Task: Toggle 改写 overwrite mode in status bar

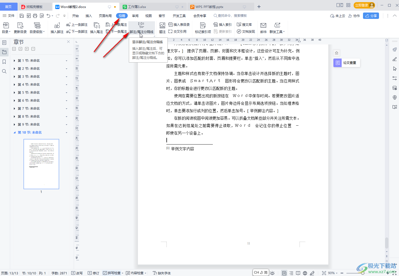Action: (x=77, y=273)
